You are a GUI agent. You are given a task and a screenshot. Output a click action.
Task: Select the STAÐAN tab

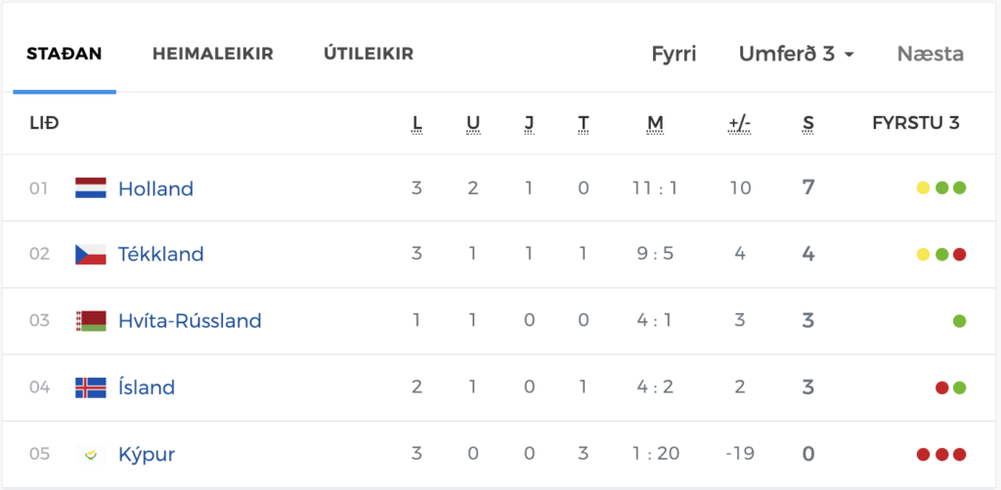(64, 54)
